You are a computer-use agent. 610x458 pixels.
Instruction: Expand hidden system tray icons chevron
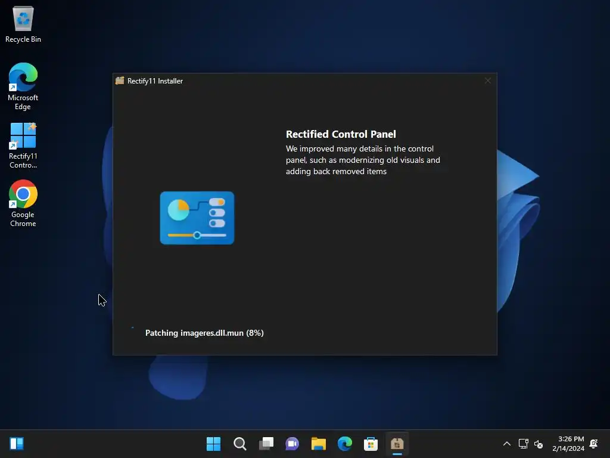(506, 444)
